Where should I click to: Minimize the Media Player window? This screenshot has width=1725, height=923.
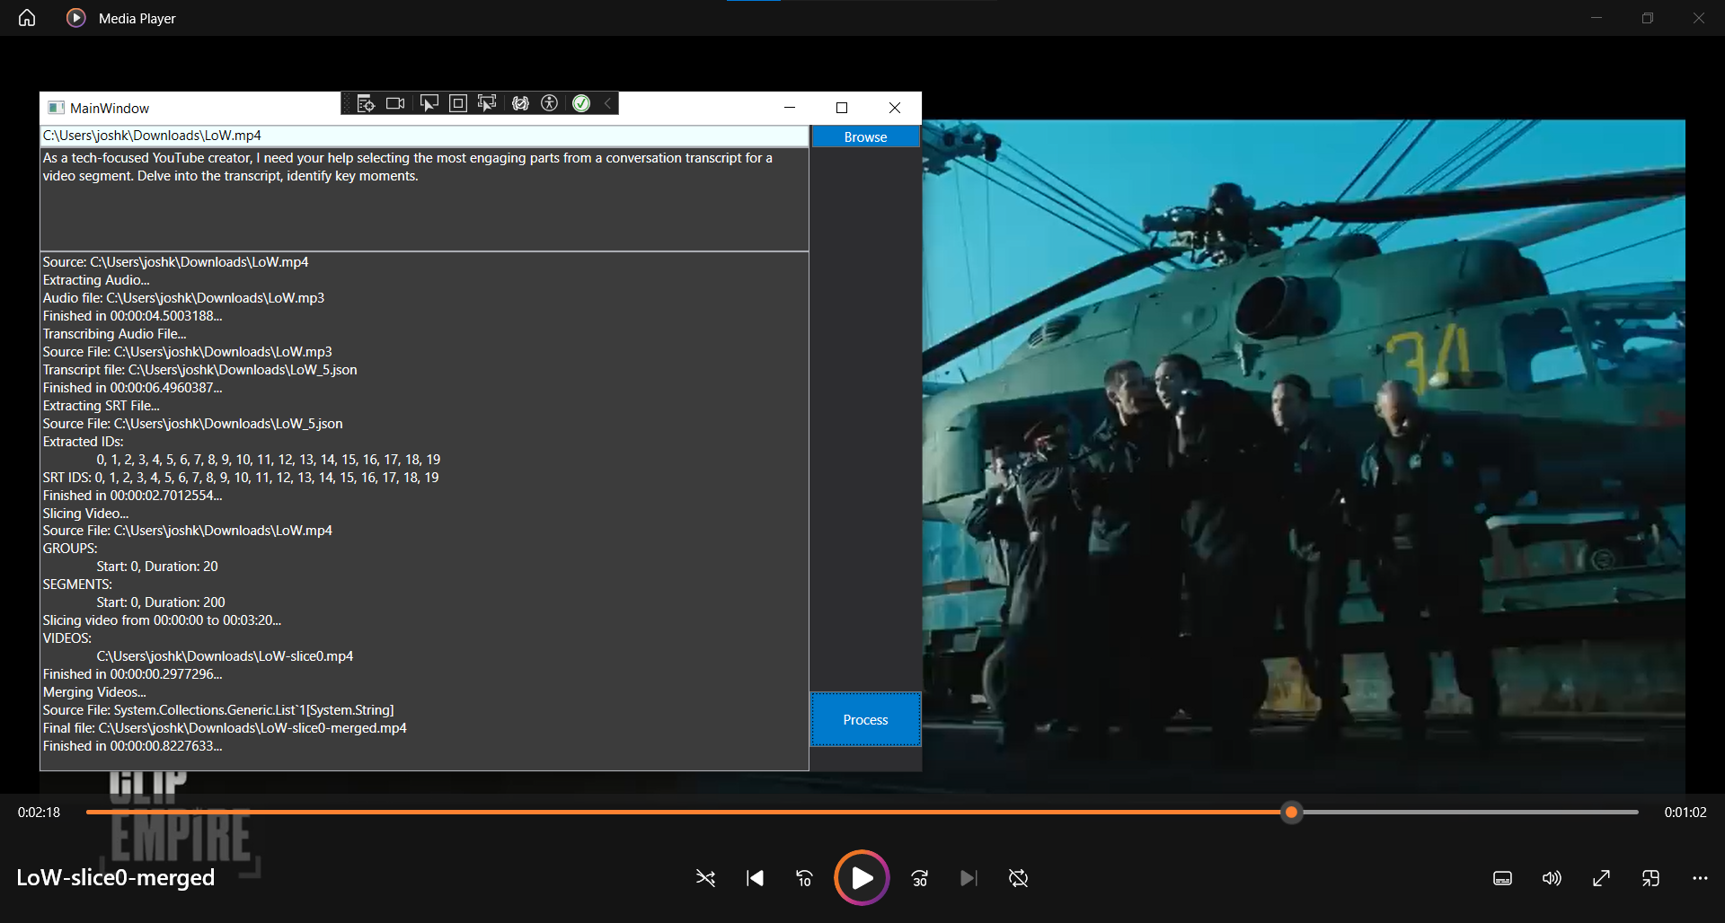click(1597, 18)
